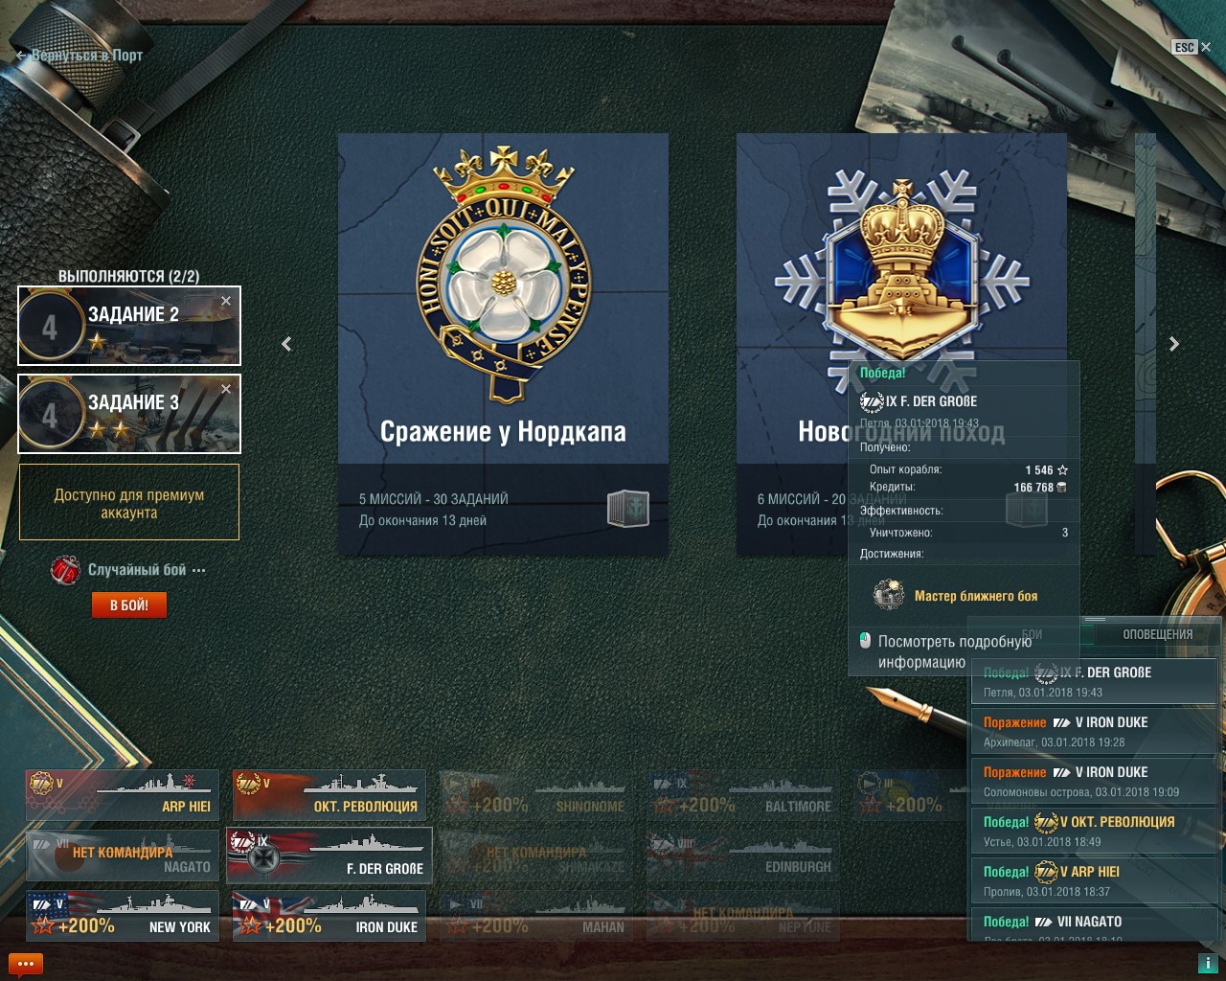Show next campaign with right arrow
1226x981 pixels.
point(1174,344)
